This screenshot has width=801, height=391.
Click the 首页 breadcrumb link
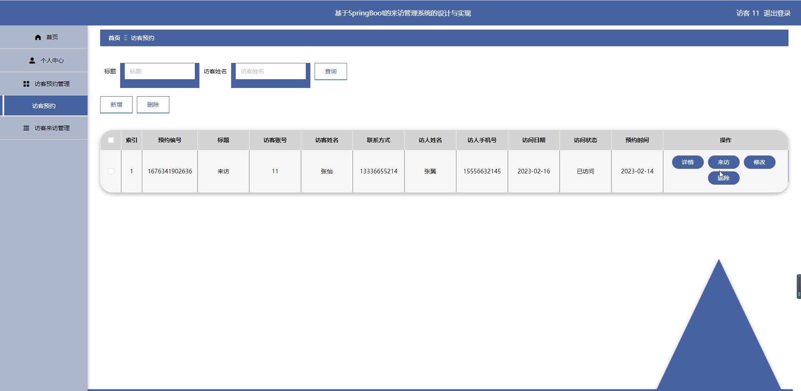114,38
